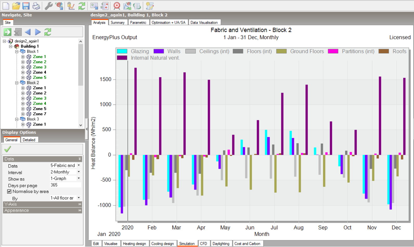Switch to the Data Visualisation tab

[204, 23]
